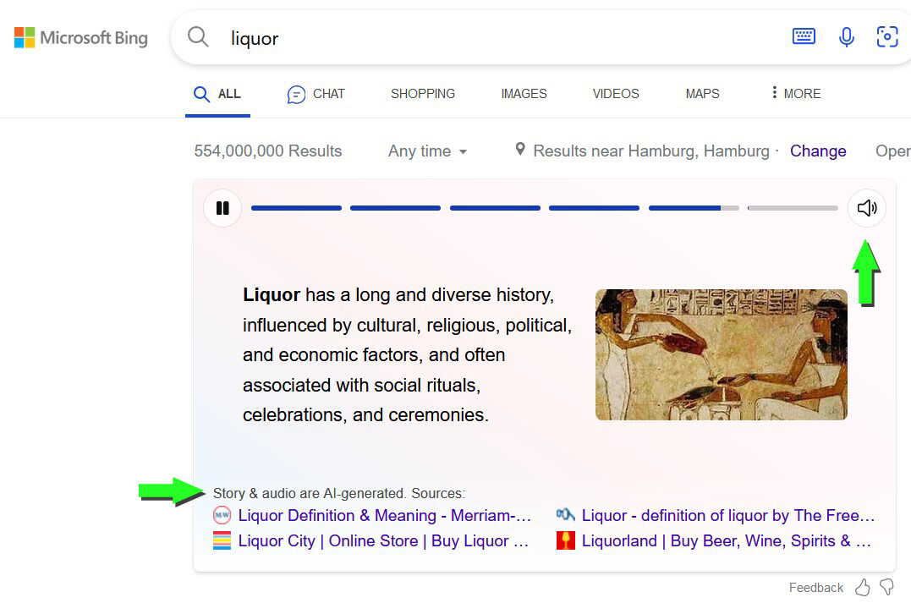The height and width of the screenshot is (603, 911).
Task: Open the Any time filter dropdown
Action: coord(428,151)
